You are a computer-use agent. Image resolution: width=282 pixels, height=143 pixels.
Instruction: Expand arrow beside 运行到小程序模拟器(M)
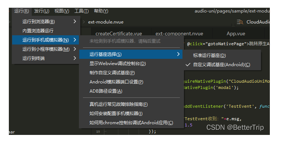pos(75,49)
